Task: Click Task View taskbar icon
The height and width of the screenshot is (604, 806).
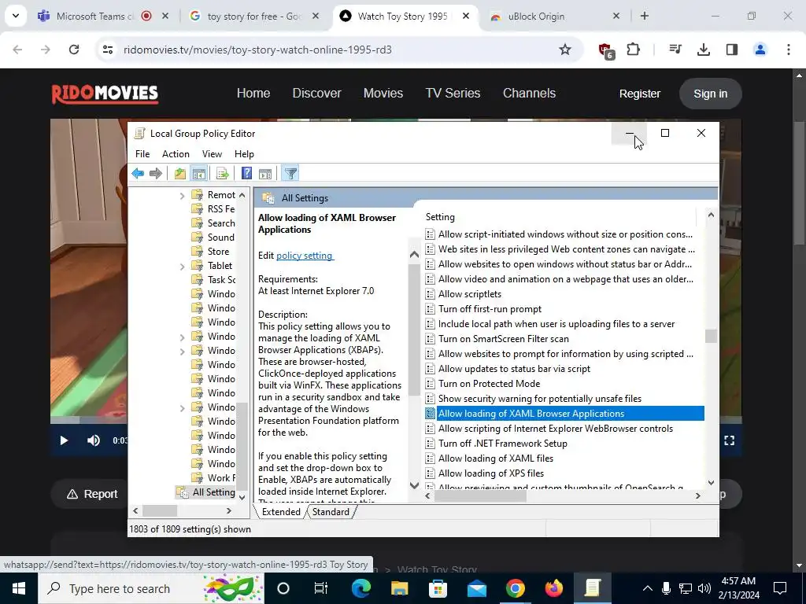Action: click(x=321, y=588)
